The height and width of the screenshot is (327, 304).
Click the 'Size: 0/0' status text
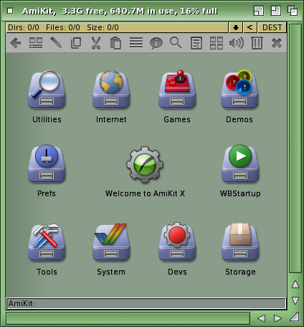pyautogui.click(x=103, y=27)
